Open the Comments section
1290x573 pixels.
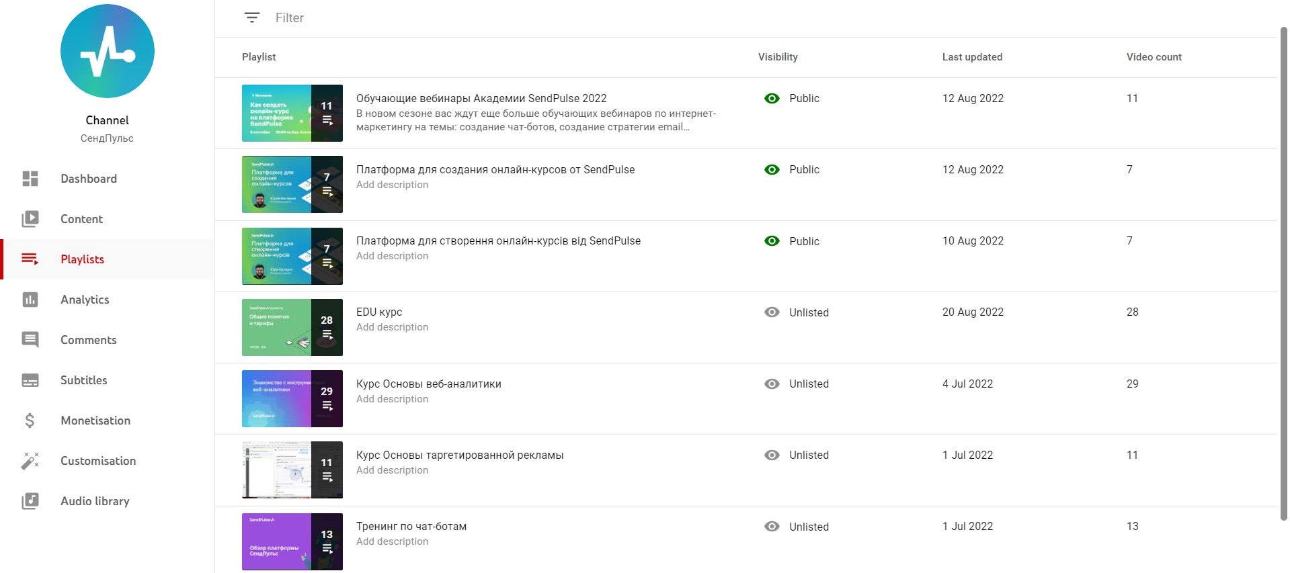click(108, 340)
